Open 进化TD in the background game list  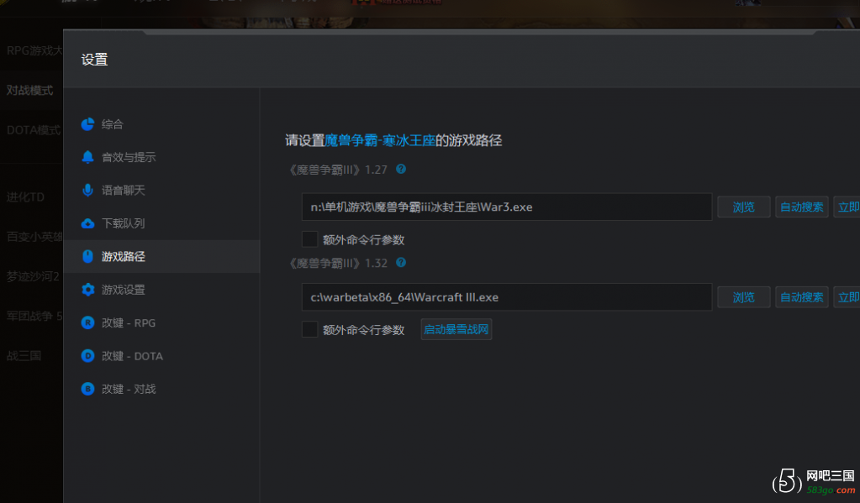click(25, 197)
